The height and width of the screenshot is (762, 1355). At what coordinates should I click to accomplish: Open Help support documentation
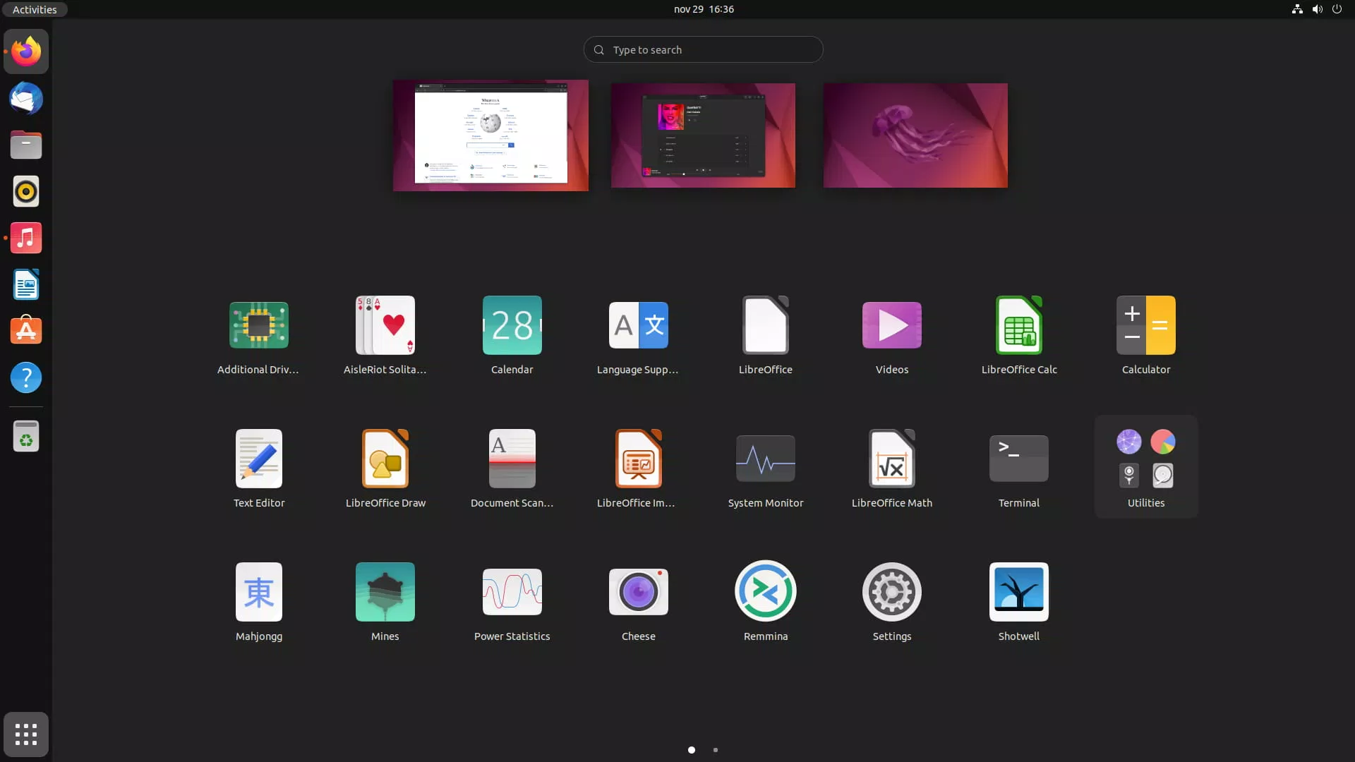click(25, 377)
